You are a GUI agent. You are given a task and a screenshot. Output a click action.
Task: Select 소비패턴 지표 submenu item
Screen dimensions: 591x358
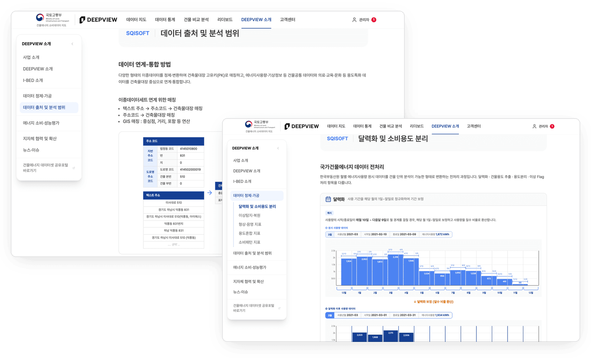[x=249, y=242]
